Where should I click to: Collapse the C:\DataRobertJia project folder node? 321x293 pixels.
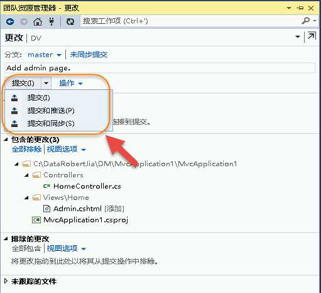click(x=17, y=164)
